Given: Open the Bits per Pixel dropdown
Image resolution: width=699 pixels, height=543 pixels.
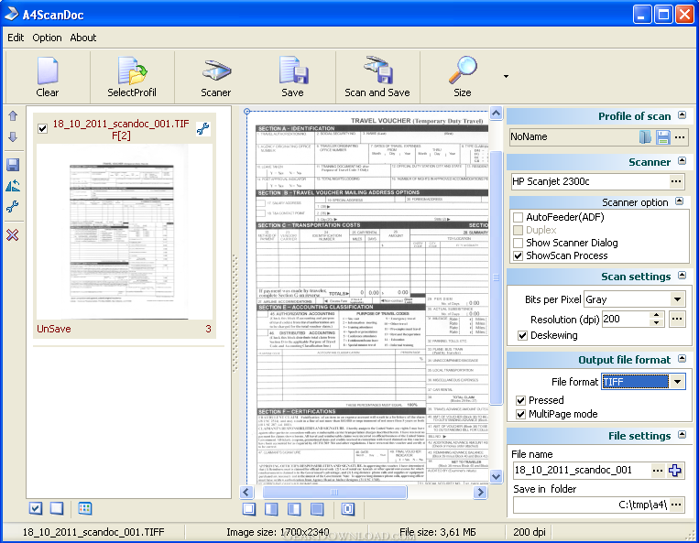Looking at the screenshot, I should [x=677, y=299].
